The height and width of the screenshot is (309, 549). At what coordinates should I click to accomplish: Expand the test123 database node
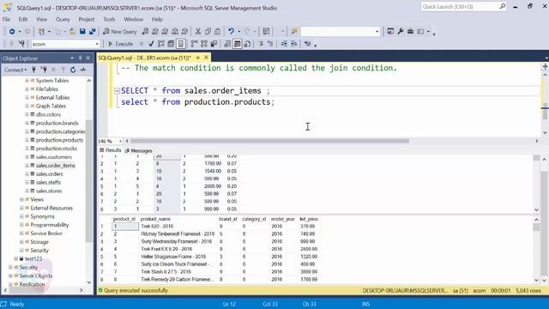[15, 258]
